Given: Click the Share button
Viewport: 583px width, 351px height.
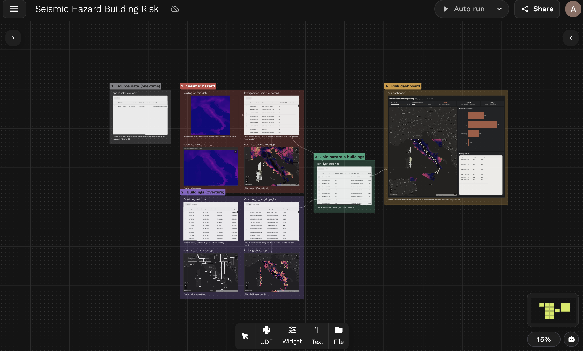Looking at the screenshot, I should point(537,9).
